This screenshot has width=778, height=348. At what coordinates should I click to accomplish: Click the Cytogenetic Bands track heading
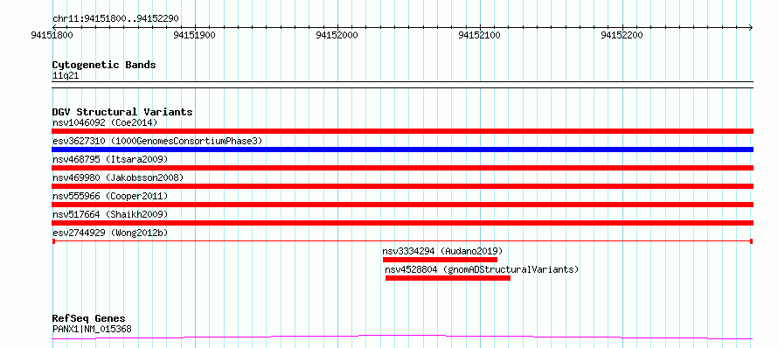[x=104, y=65]
